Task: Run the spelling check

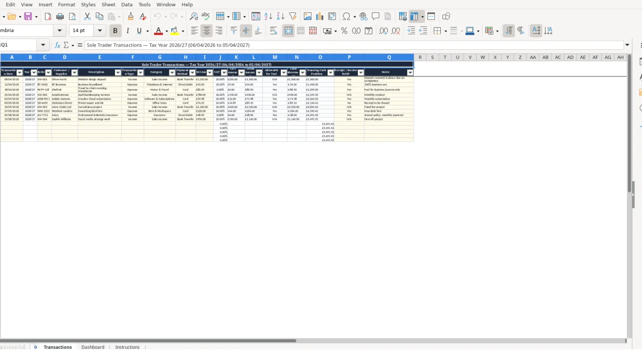Action: point(205,17)
